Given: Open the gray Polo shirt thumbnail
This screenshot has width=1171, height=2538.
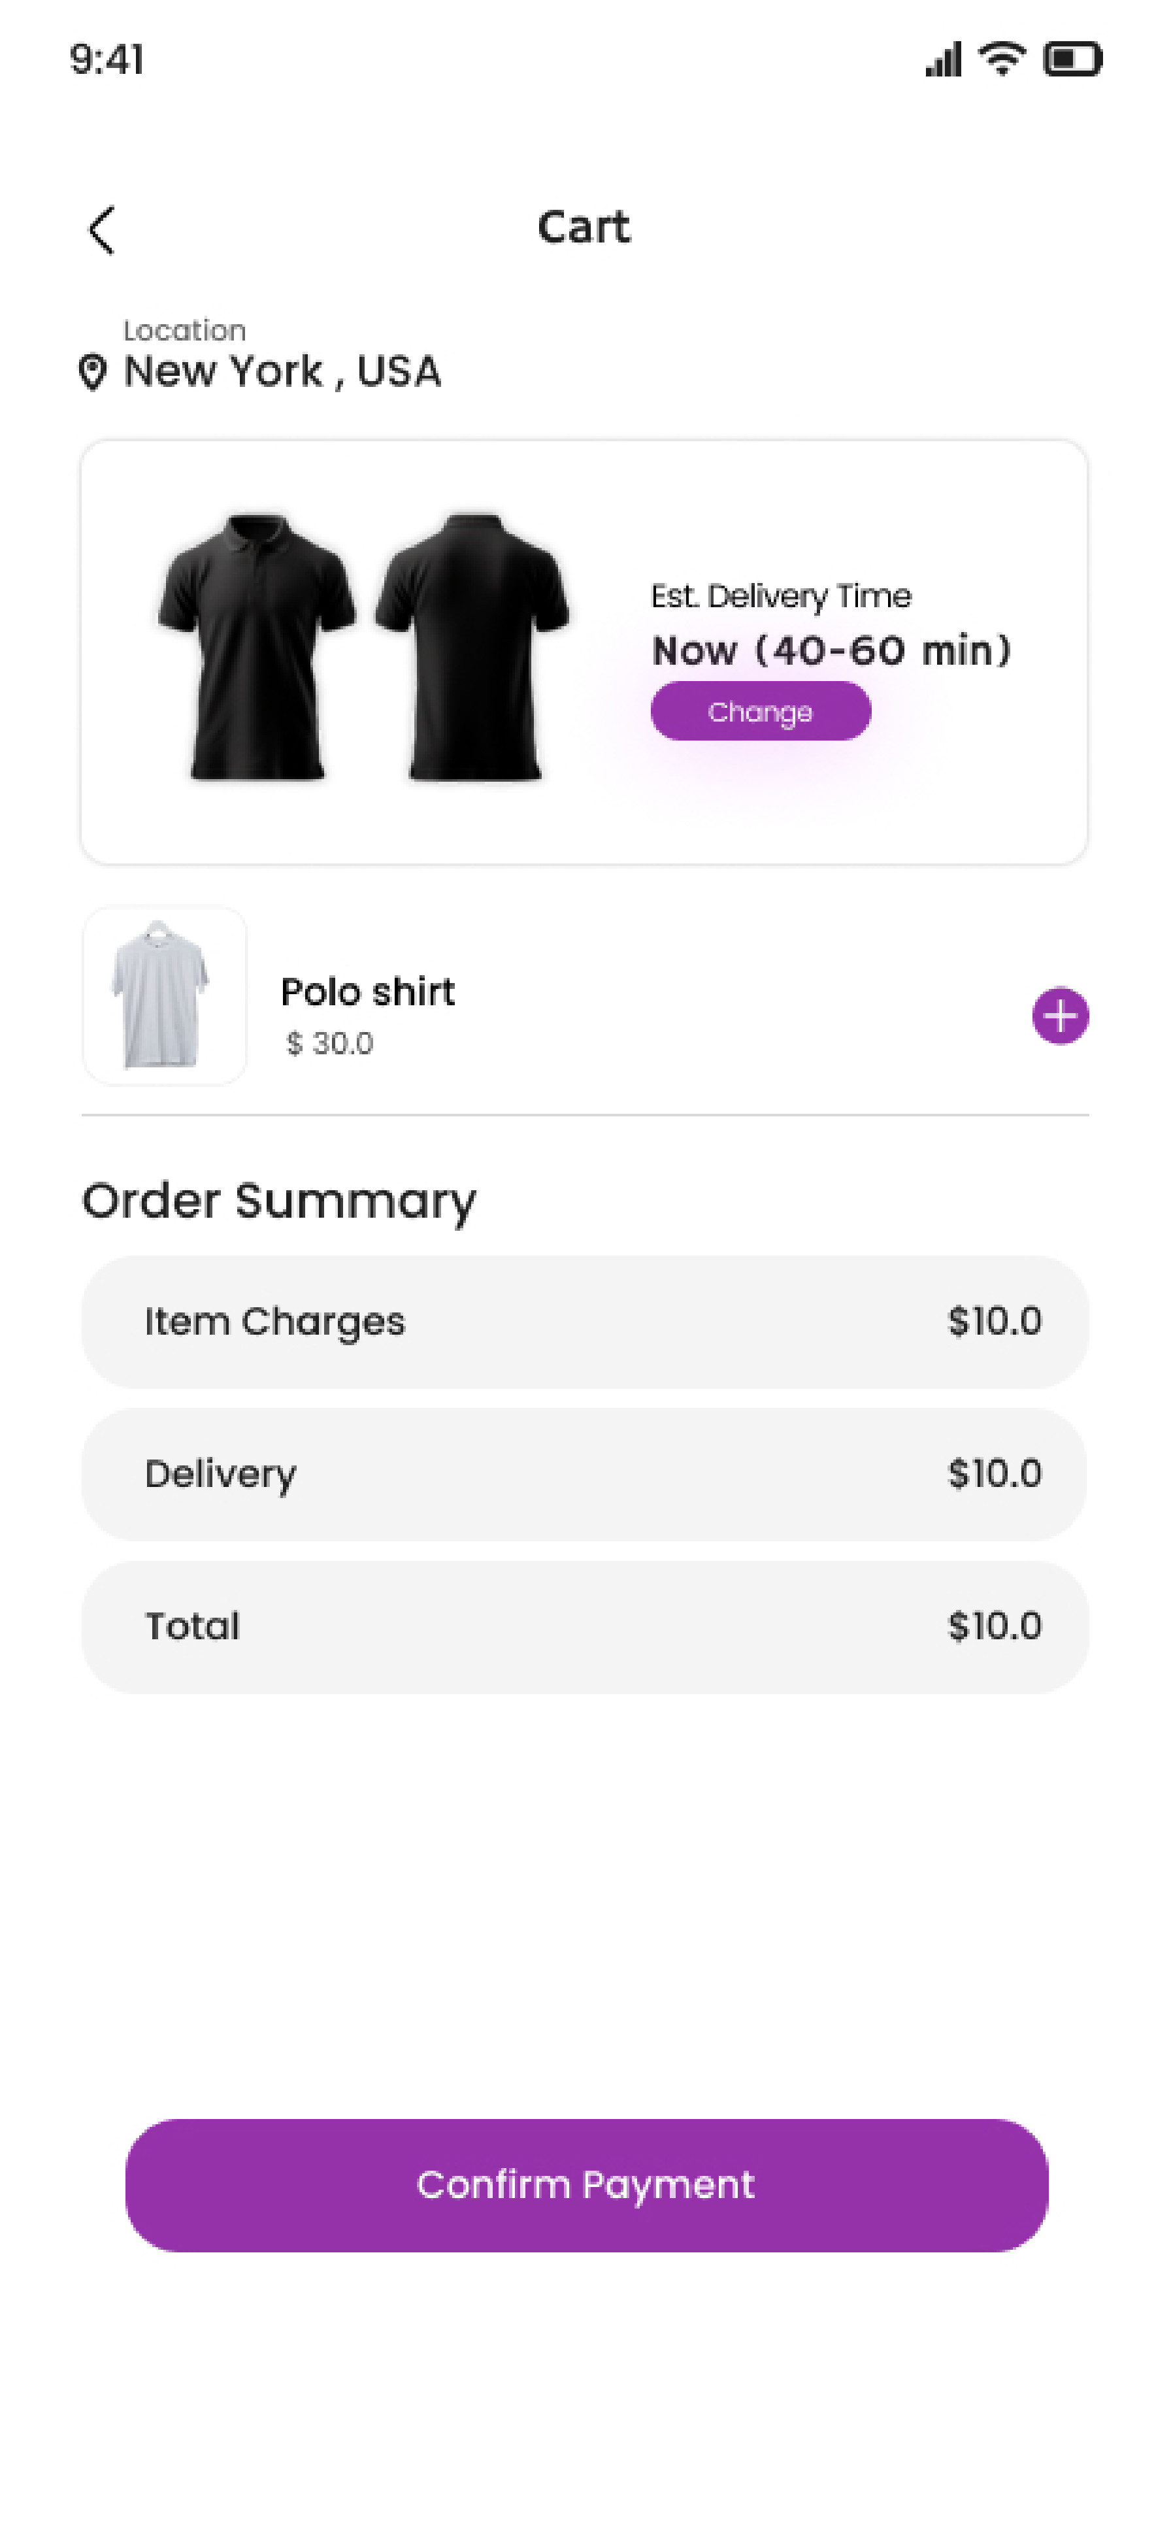Looking at the screenshot, I should pyautogui.click(x=165, y=995).
